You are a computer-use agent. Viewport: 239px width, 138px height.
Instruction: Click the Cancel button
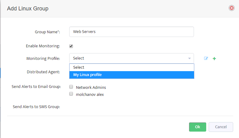point(221,127)
